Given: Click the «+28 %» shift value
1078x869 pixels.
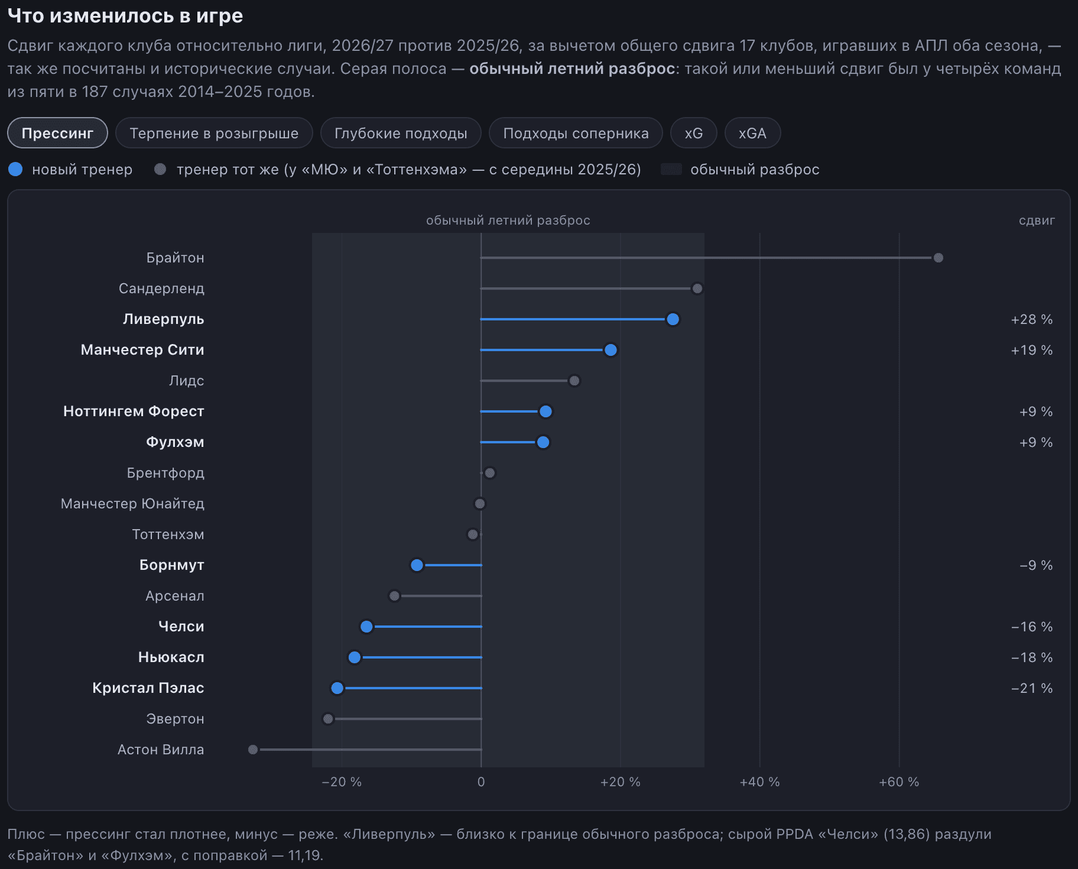Looking at the screenshot, I should pyautogui.click(x=1032, y=319).
